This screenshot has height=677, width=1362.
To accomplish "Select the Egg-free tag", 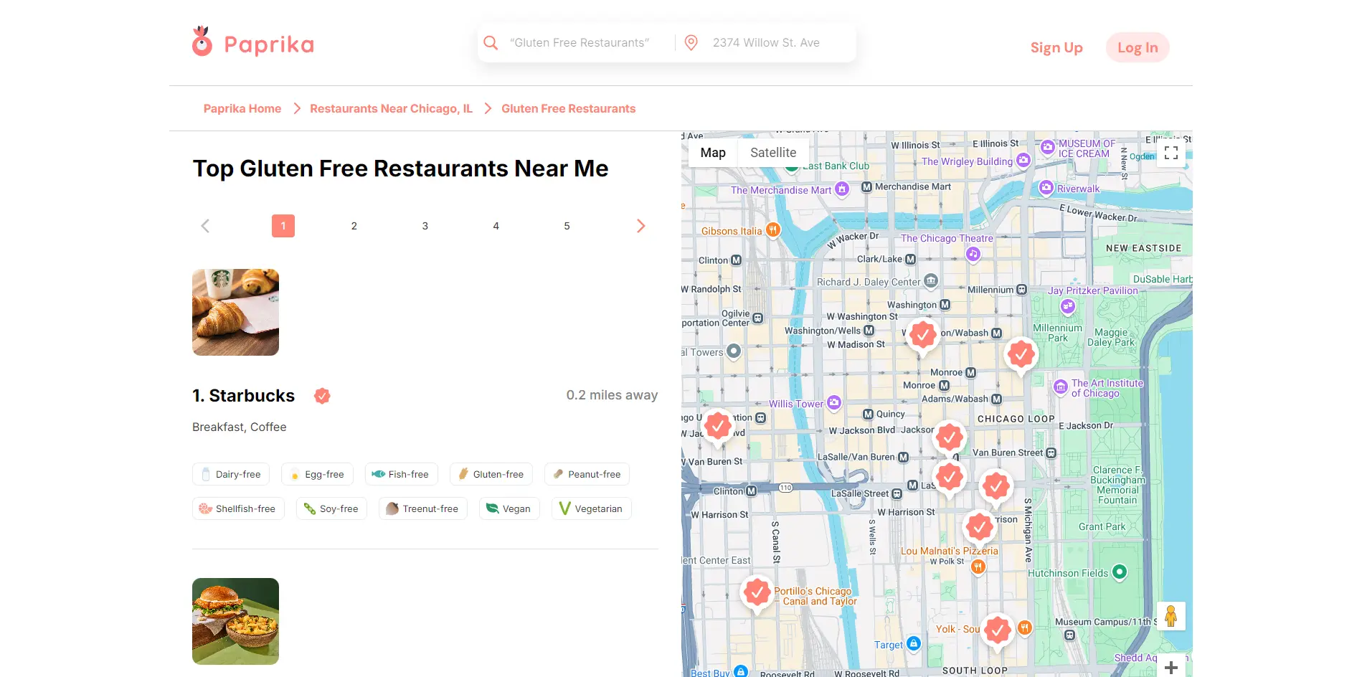I will 317,474.
